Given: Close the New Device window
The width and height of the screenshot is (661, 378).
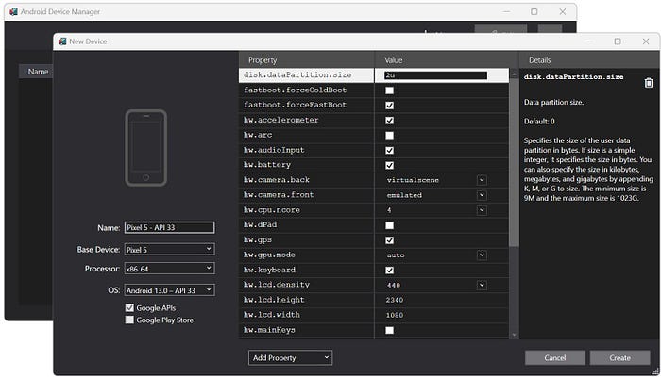Looking at the screenshot, I should click(646, 41).
